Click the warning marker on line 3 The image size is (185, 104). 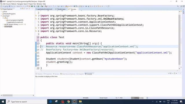tap(36, 16)
